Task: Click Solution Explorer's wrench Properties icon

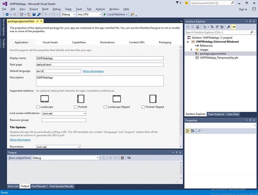Action: click(x=228, y=27)
